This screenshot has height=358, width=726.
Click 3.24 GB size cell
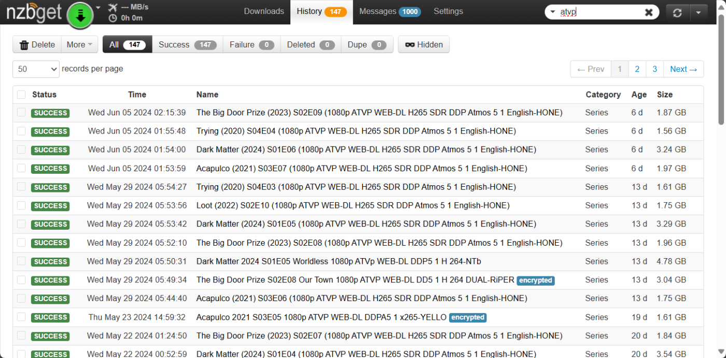click(x=671, y=150)
